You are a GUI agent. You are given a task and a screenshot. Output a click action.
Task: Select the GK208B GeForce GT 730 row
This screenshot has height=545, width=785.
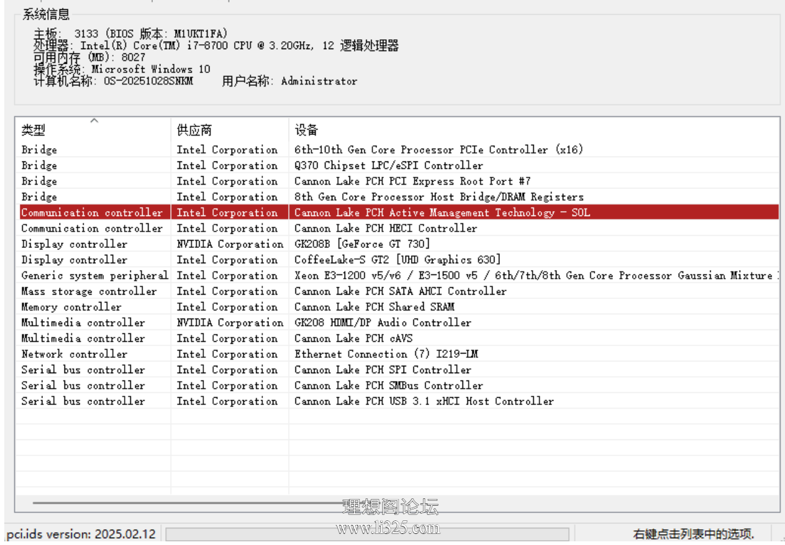pos(362,244)
